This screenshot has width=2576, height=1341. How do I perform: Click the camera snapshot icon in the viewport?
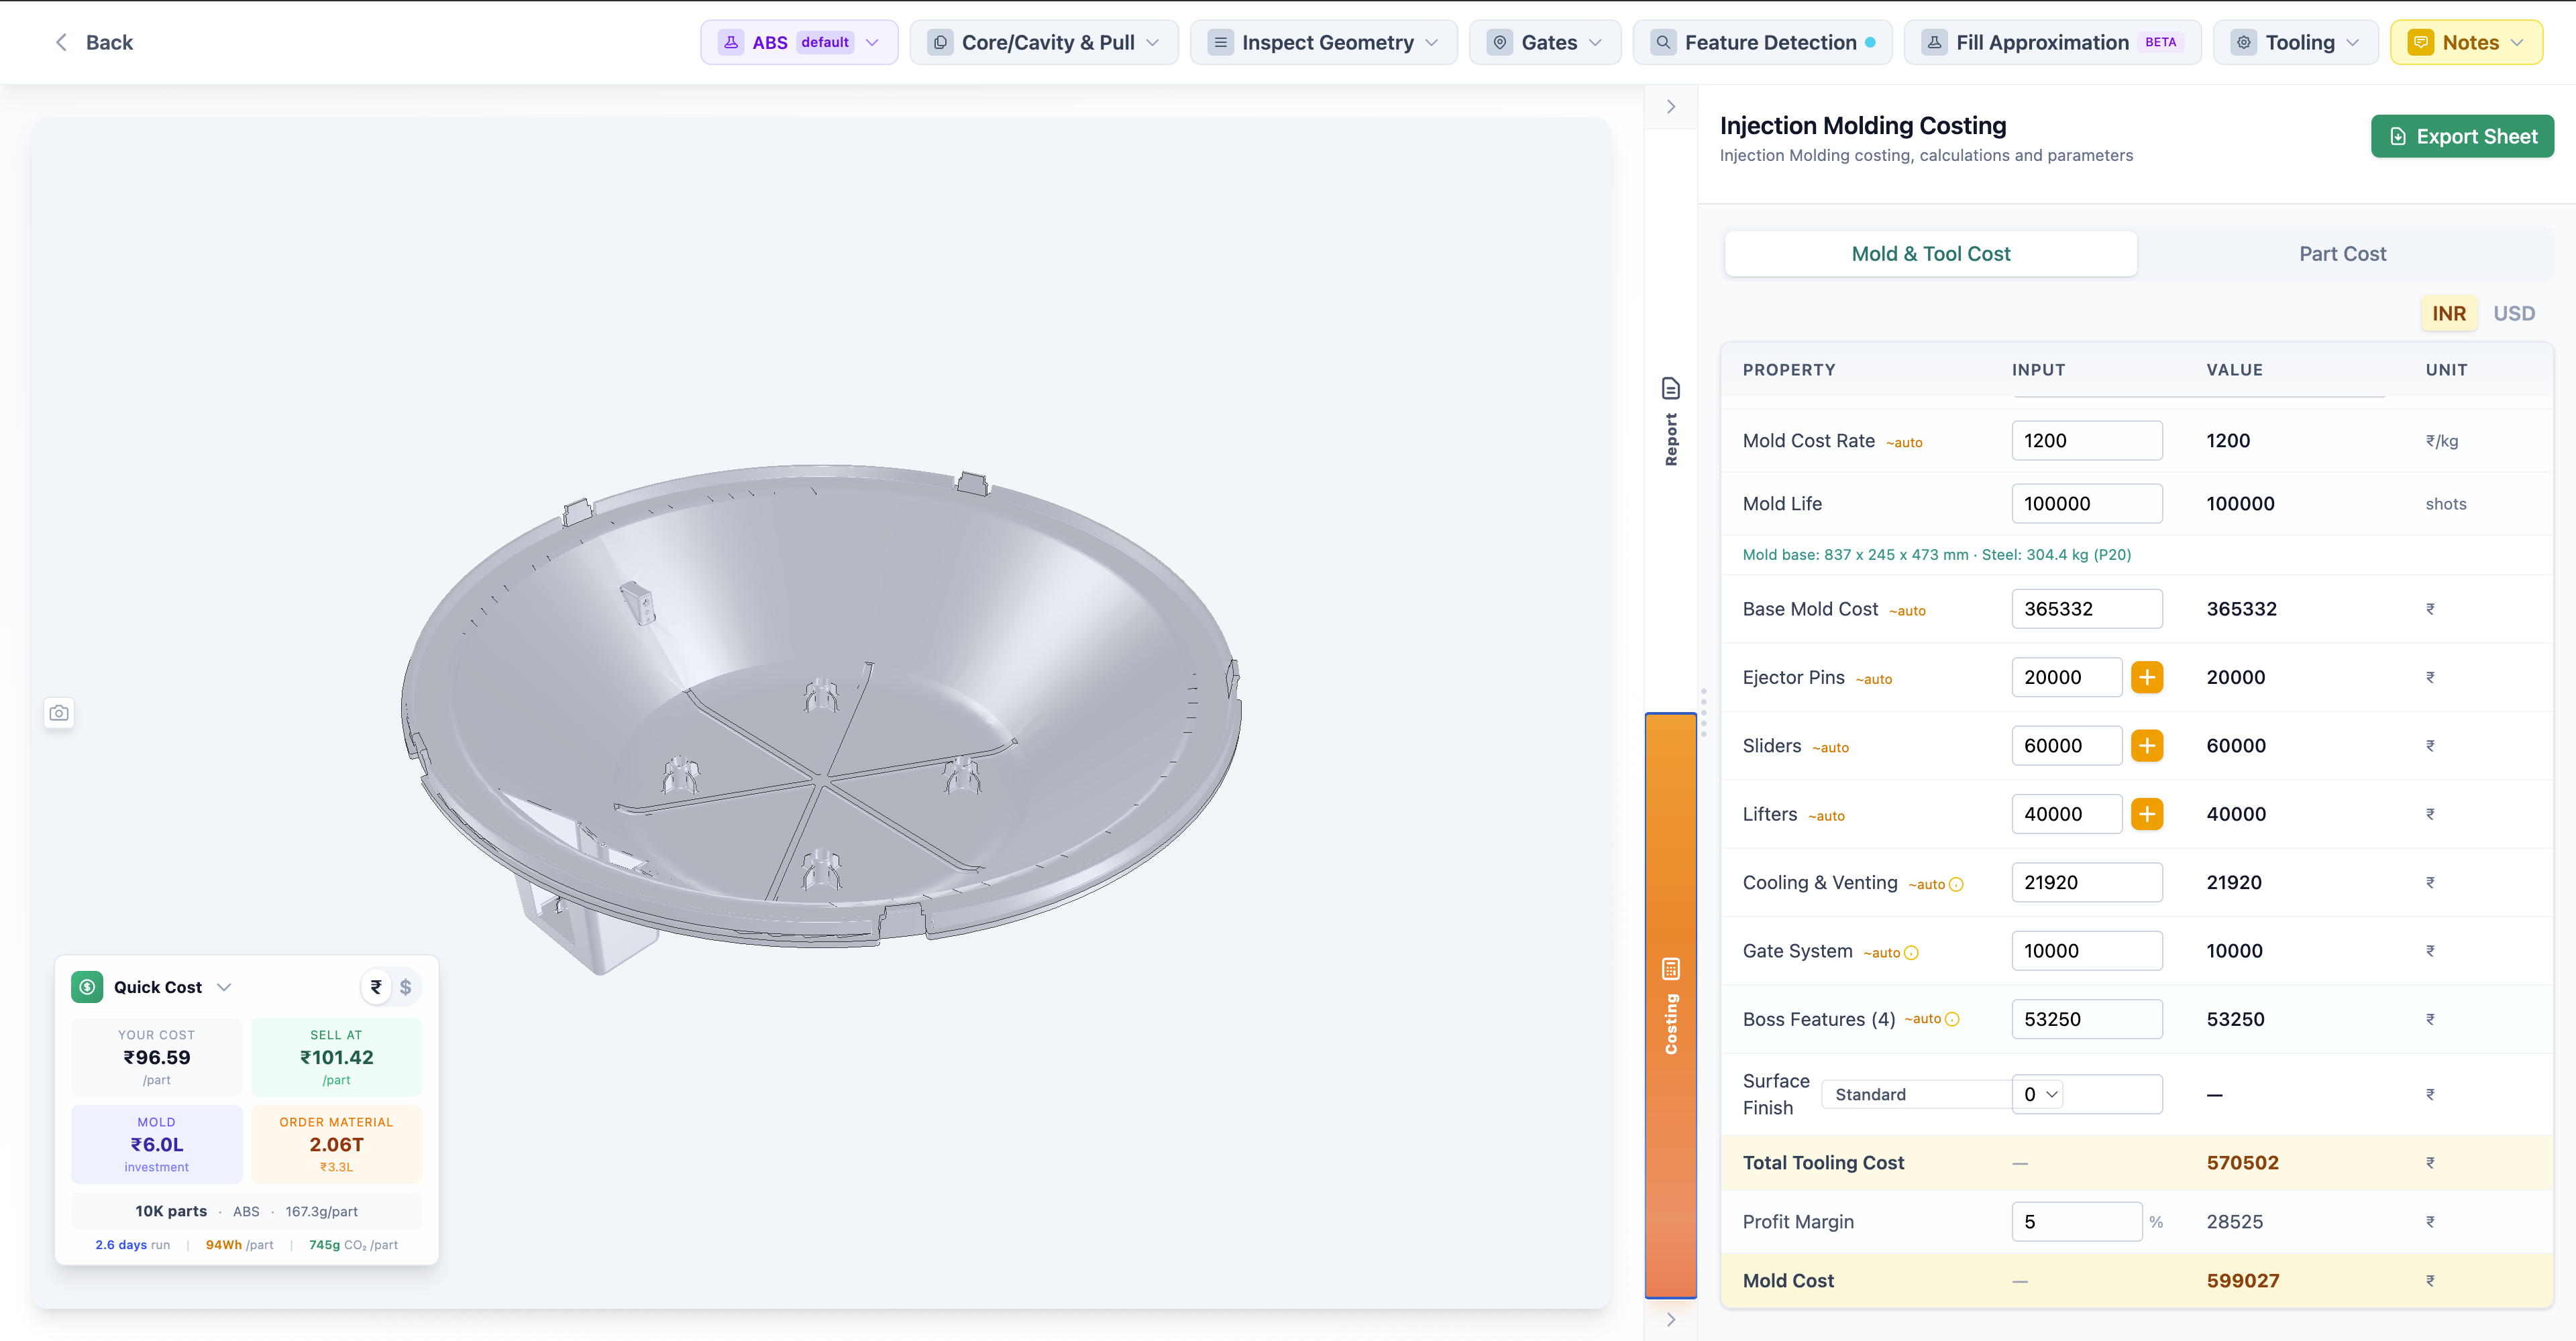pos(59,713)
